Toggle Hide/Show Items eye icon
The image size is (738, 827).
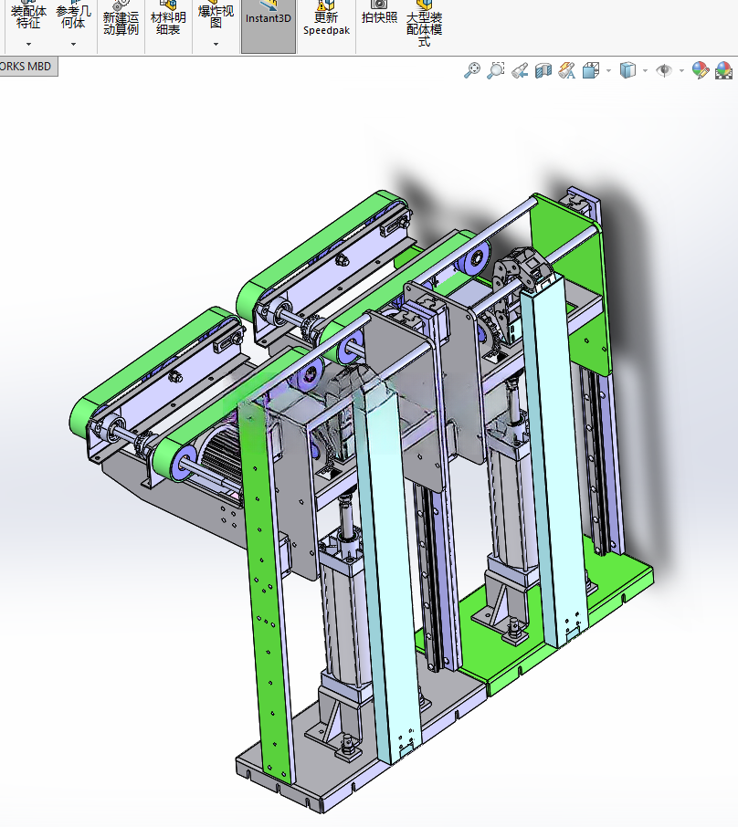click(664, 70)
